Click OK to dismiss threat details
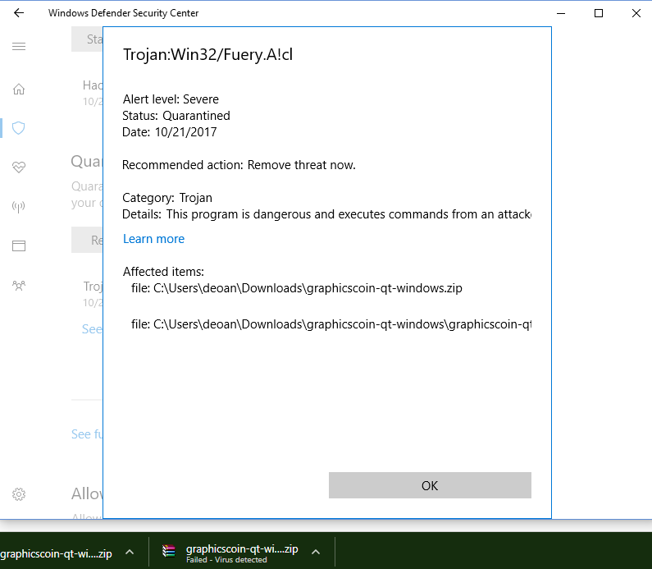The width and height of the screenshot is (652, 569). [430, 485]
